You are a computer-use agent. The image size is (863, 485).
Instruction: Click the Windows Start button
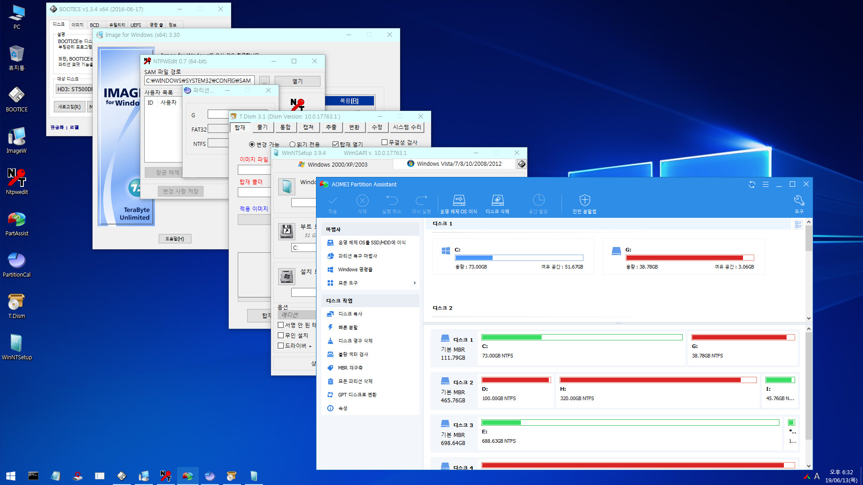11,476
